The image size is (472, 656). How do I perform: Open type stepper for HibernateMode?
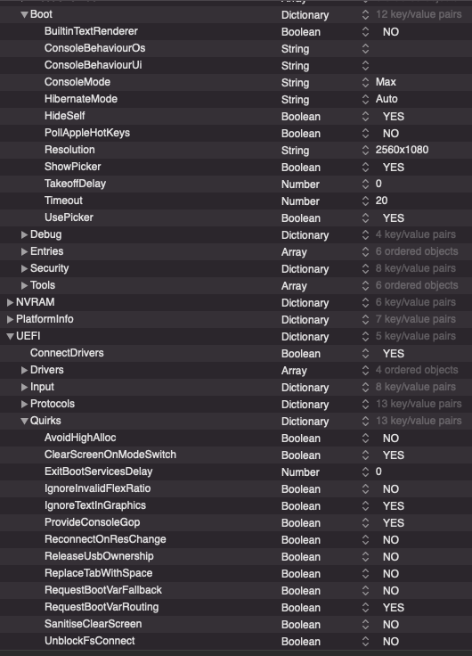(365, 99)
